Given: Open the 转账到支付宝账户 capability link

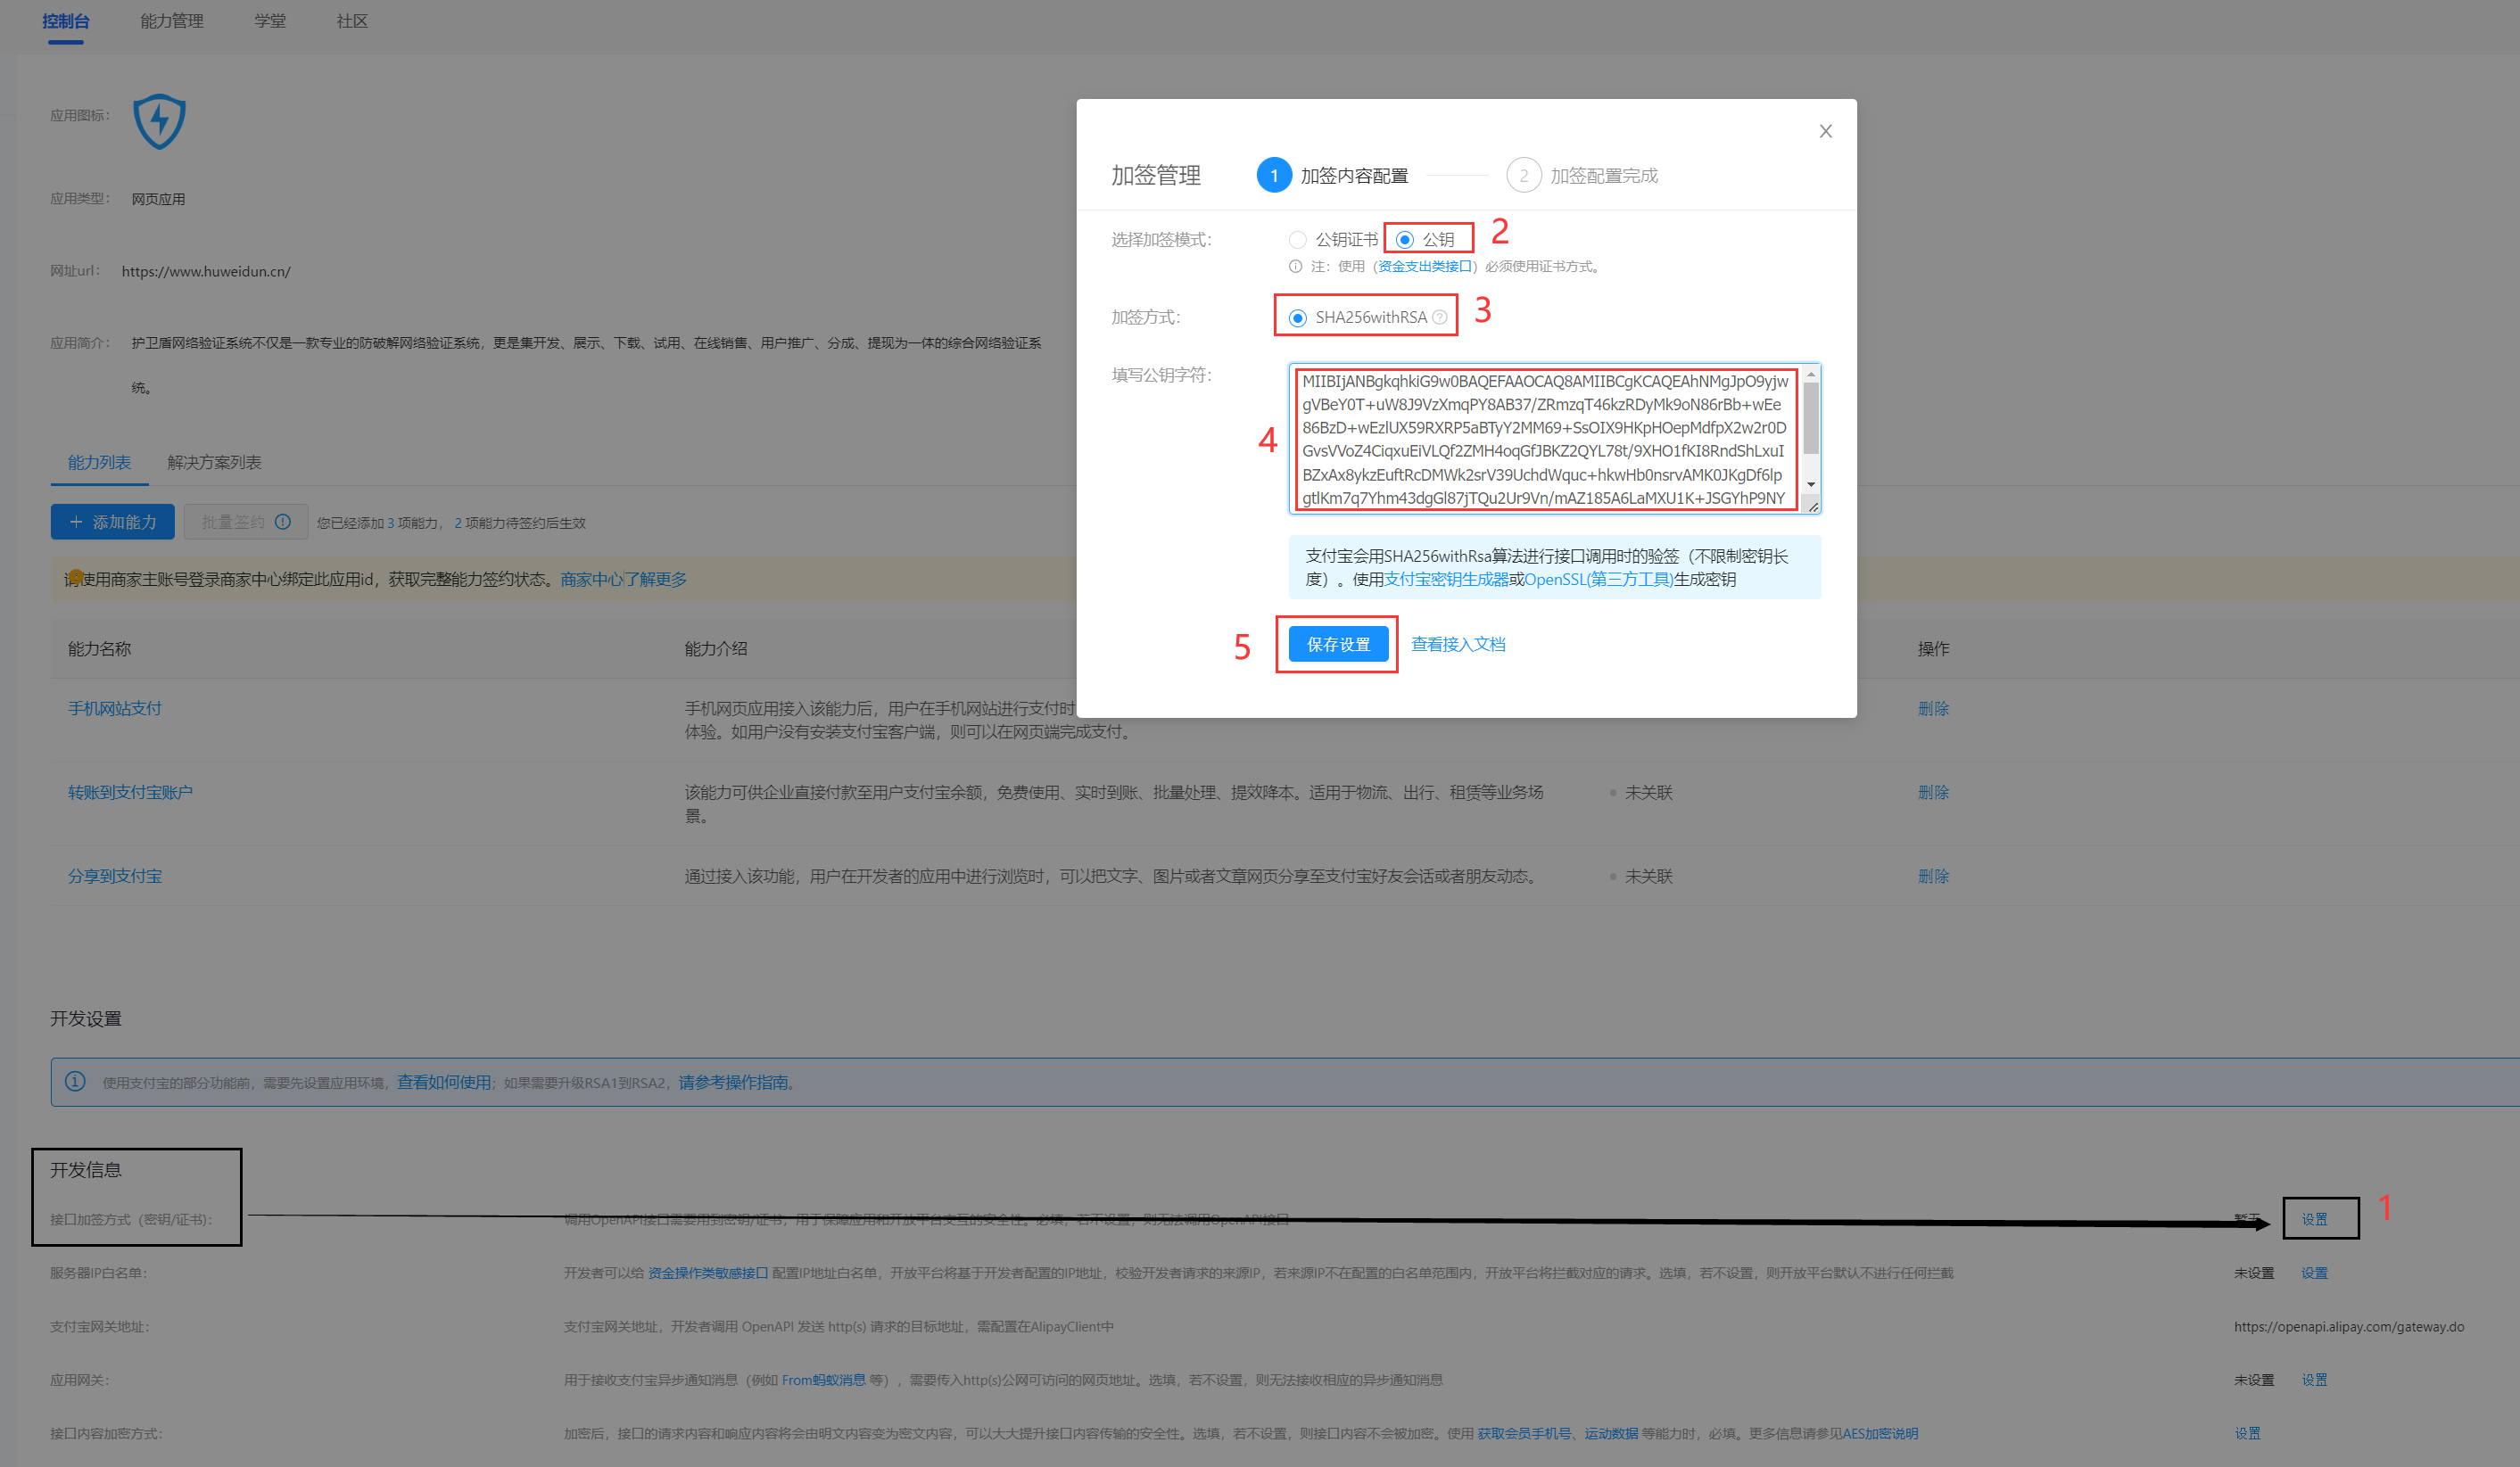Looking at the screenshot, I should [x=130, y=792].
